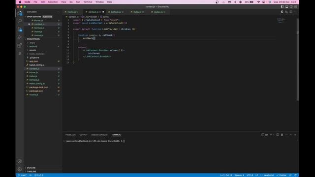This screenshot has height=177, width=315.
Task: Open the Selection menu in menu bar
Action: 53,2
